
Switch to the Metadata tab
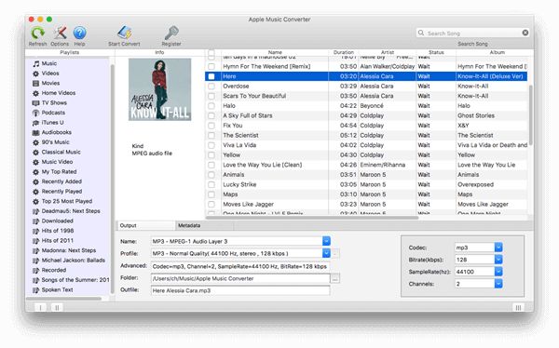[x=204, y=225]
